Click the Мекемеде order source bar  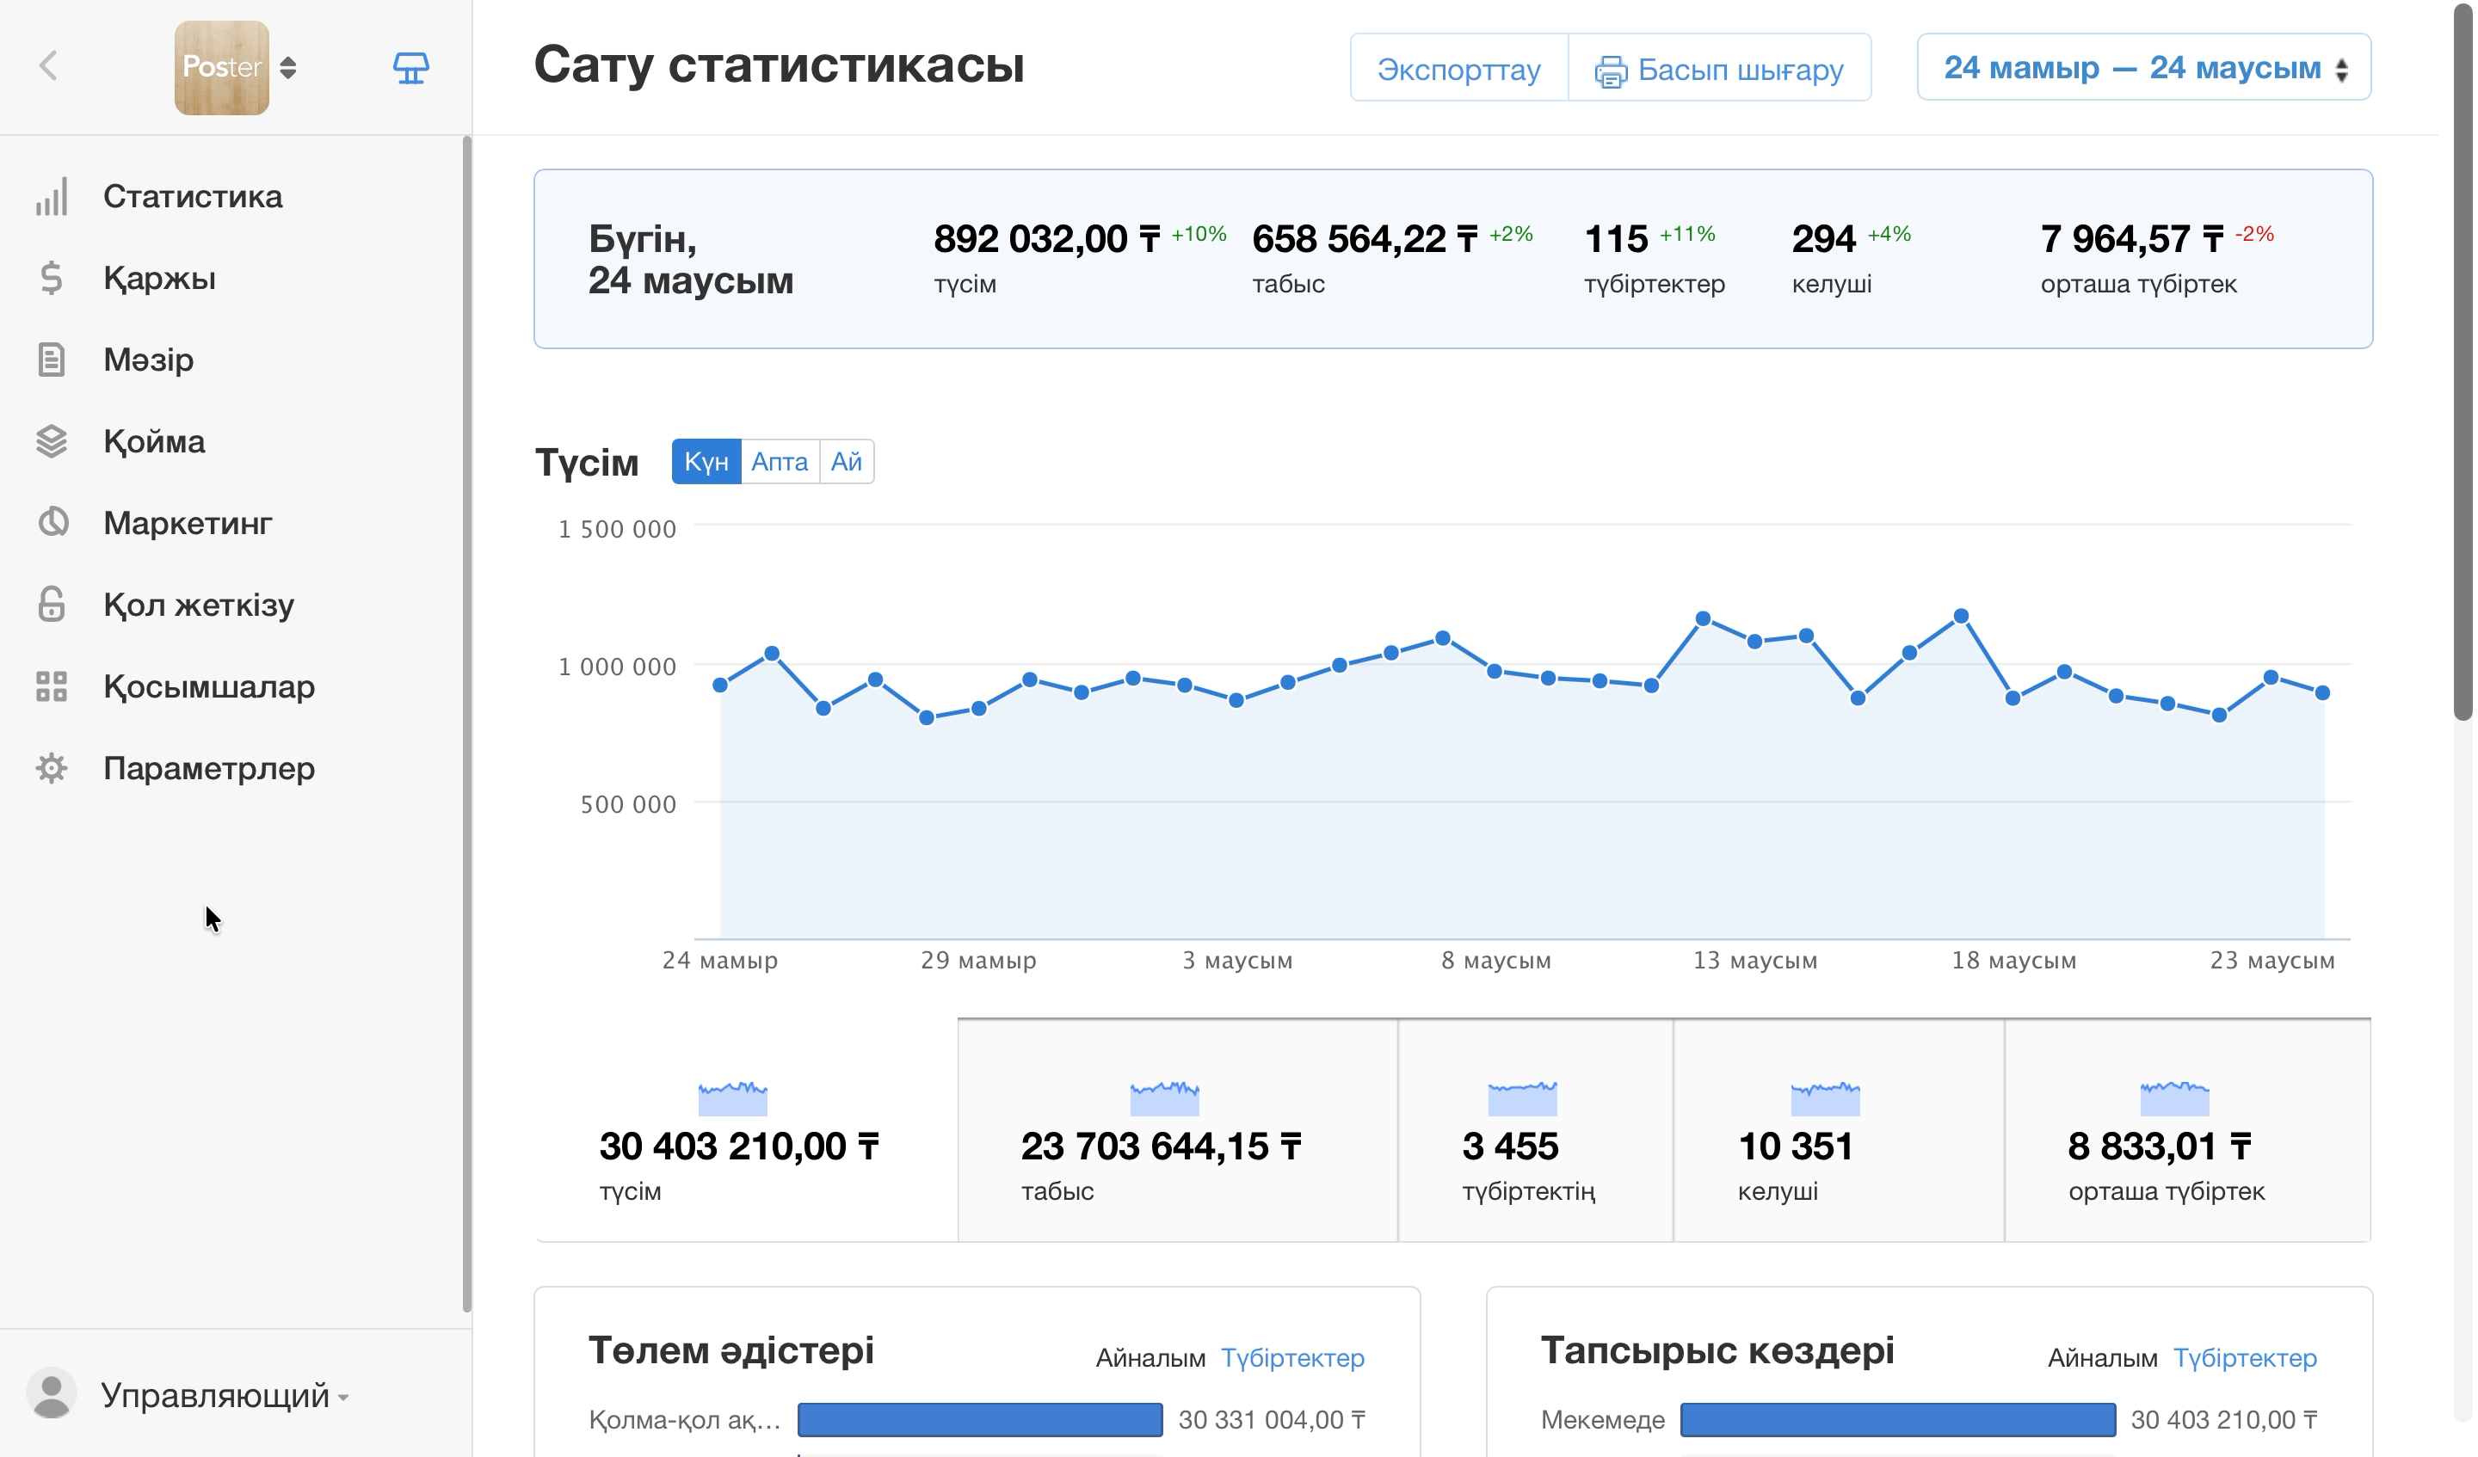click(1899, 1421)
